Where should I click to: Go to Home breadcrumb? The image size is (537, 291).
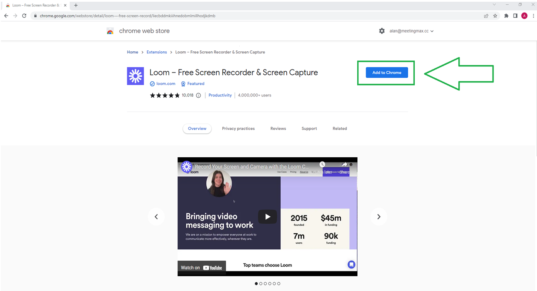132,52
